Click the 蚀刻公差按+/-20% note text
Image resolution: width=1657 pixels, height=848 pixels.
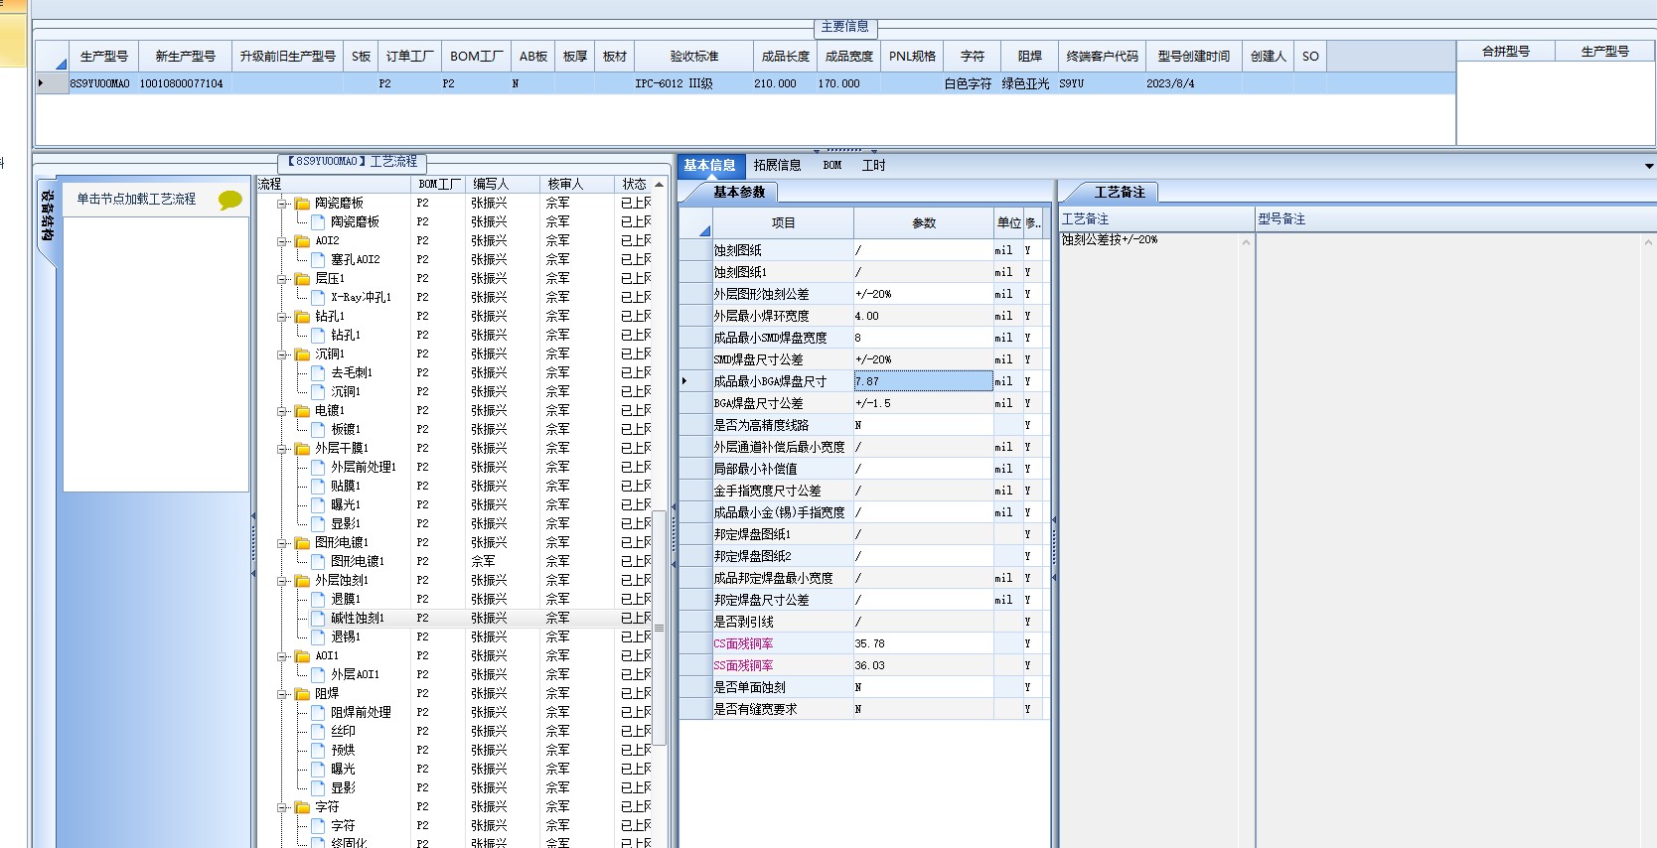click(1110, 240)
